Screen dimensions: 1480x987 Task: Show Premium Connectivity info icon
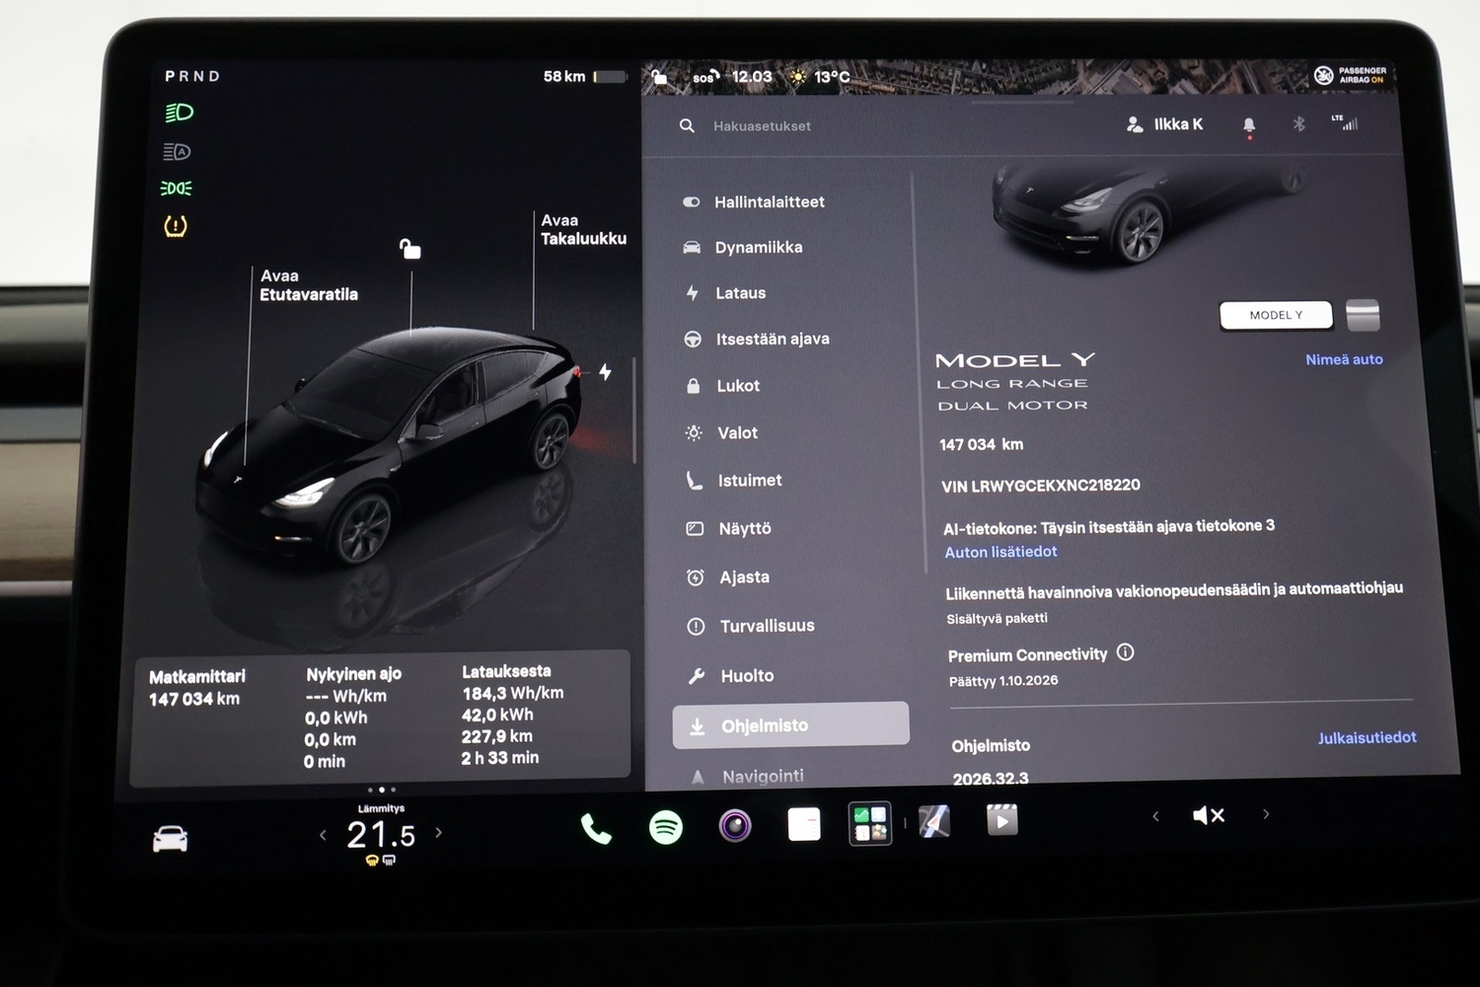[1126, 652]
